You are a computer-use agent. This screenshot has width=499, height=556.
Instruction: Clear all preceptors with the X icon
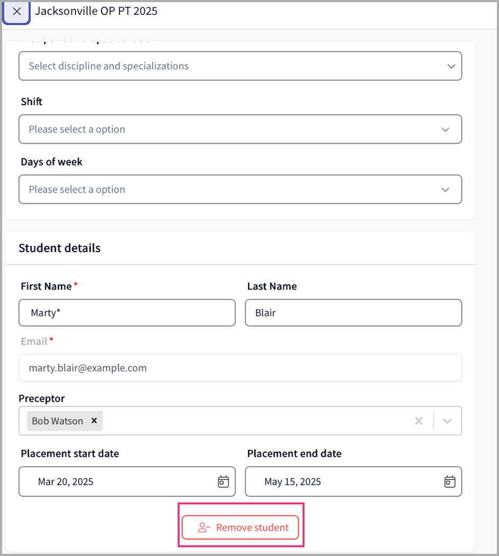pyautogui.click(x=419, y=421)
